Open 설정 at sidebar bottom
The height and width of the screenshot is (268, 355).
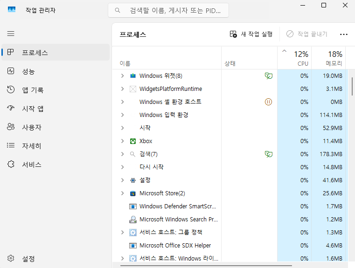(56, 259)
